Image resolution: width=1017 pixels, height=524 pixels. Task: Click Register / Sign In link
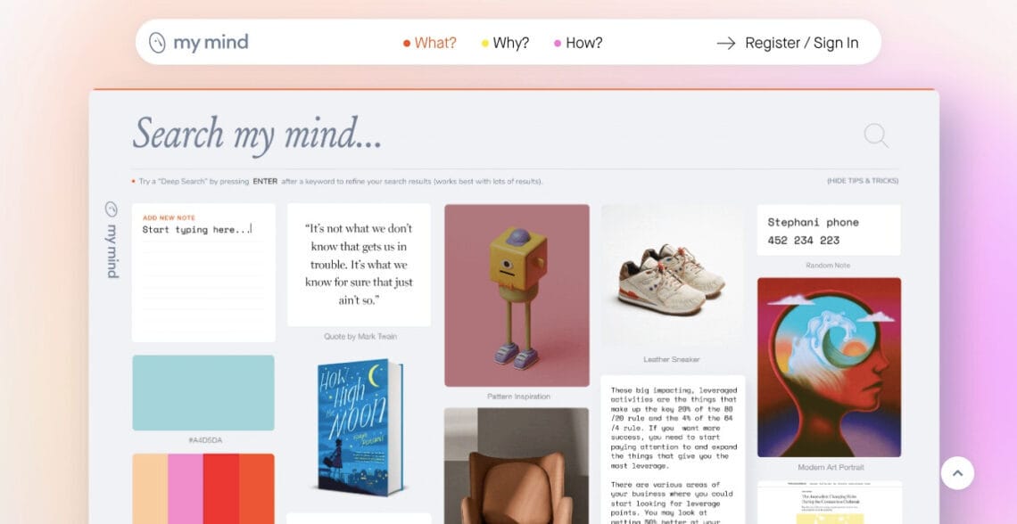[x=802, y=43]
